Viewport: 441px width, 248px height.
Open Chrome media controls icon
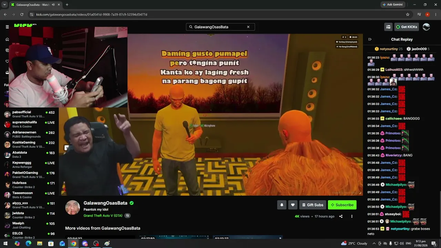[419, 14]
